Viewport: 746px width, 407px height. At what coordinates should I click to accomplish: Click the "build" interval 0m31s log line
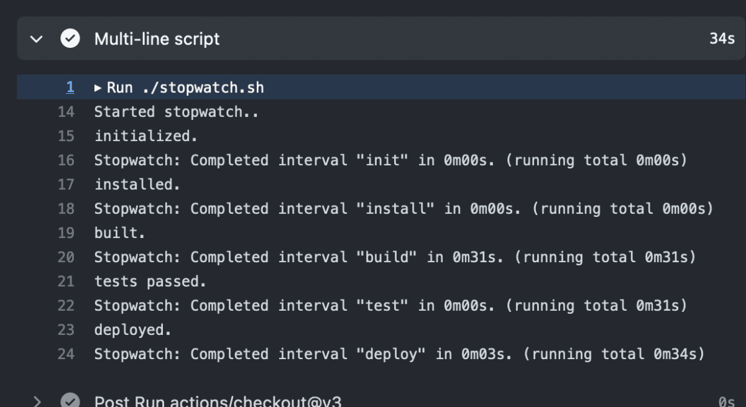[395, 257]
